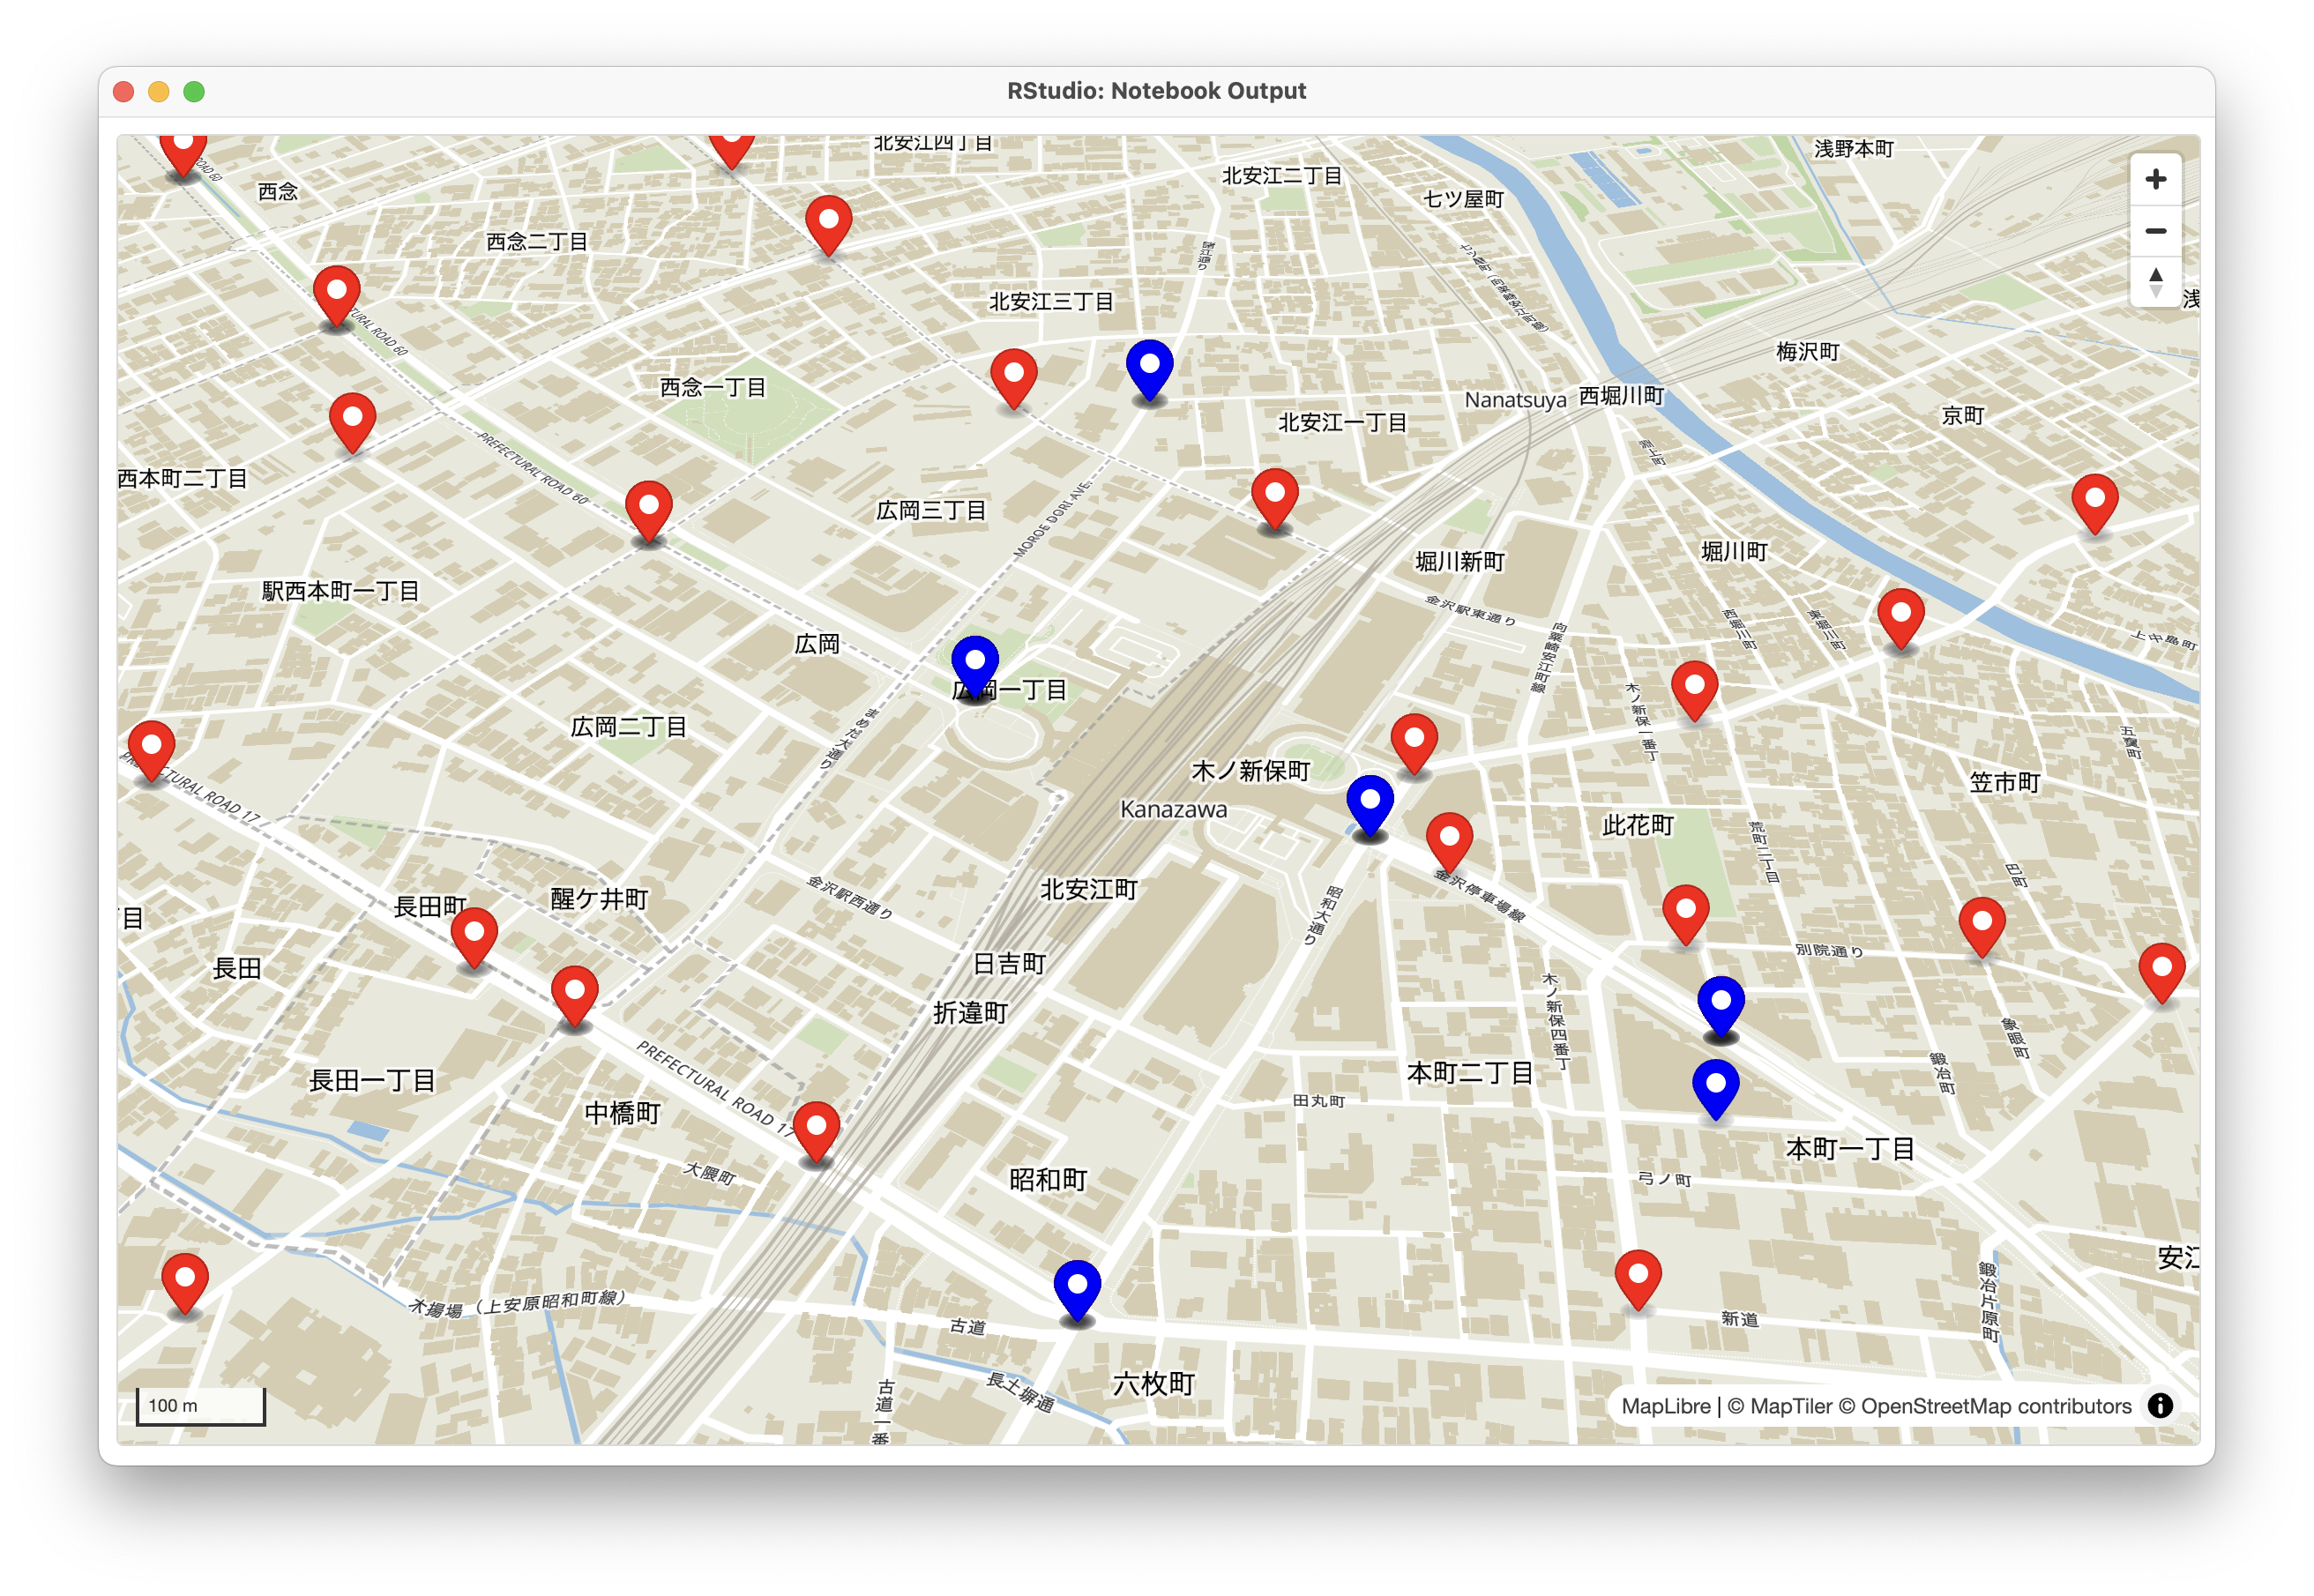Click the 梅沢町 label
The image size is (2314, 1596).
[1807, 352]
